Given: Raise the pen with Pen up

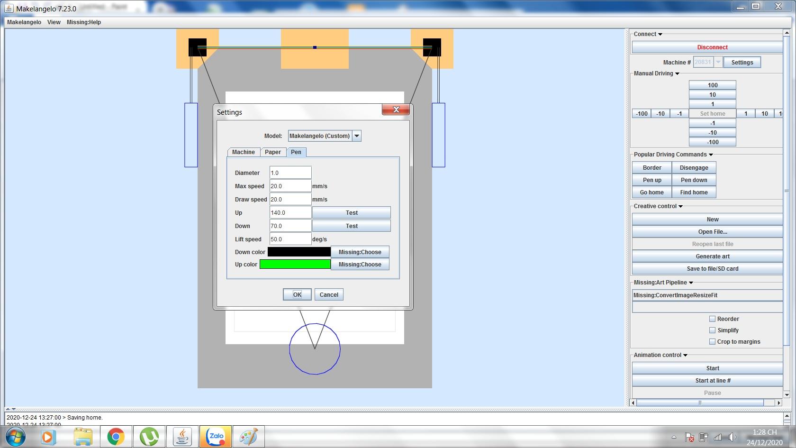Looking at the screenshot, I should tap(652, 180).
